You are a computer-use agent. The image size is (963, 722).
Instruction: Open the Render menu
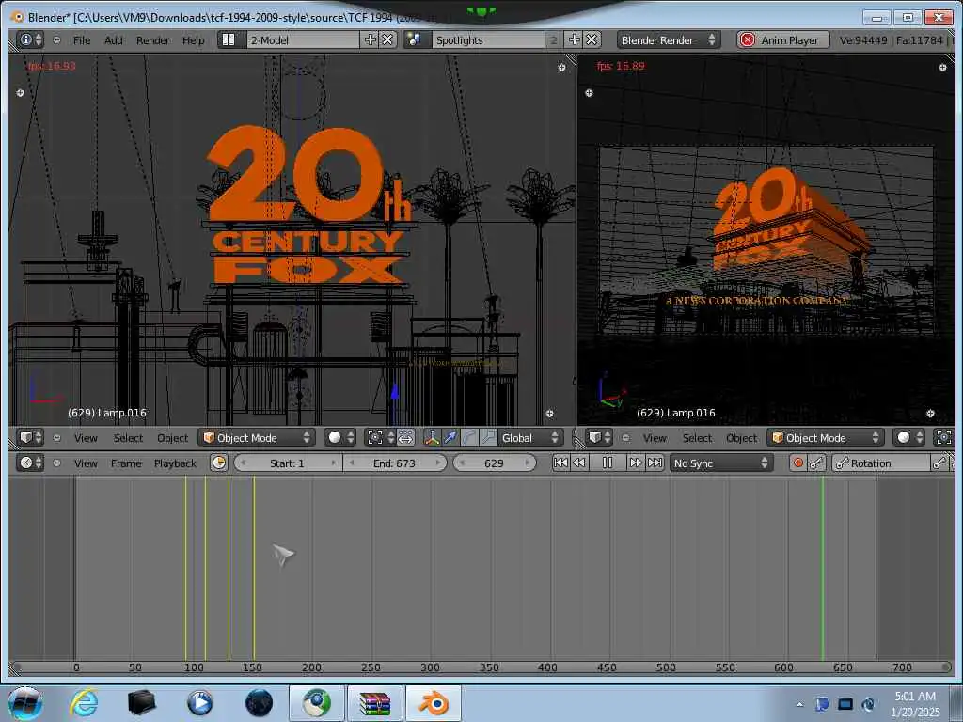coord(153,39)
